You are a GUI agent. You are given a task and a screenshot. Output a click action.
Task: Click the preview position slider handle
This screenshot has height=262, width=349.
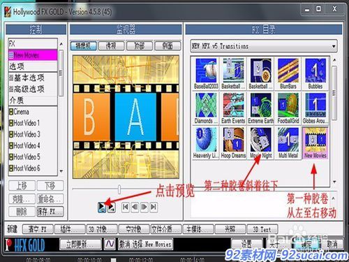point(119,189)
